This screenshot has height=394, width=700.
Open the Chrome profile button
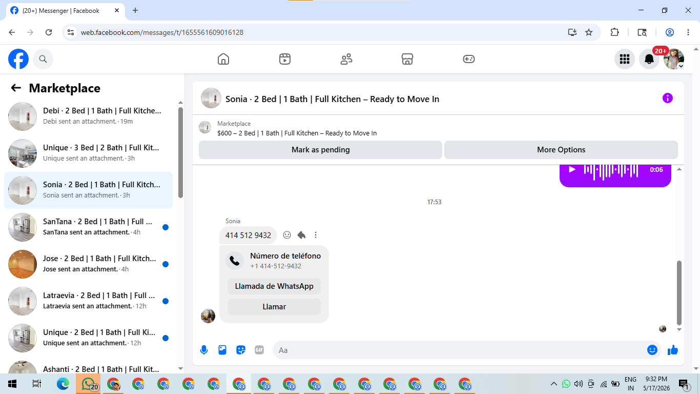tap(670, 32)
